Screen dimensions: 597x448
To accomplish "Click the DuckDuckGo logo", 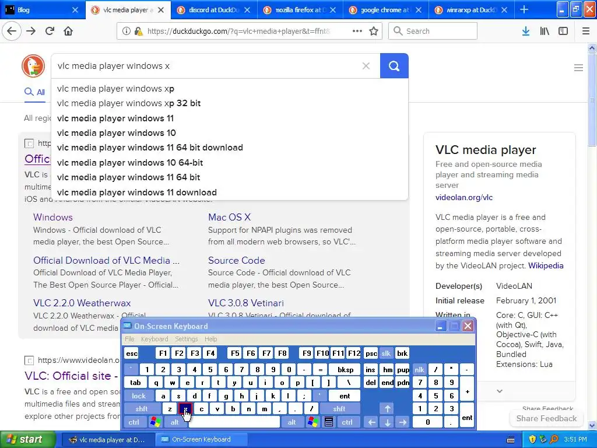I will point(33,66).
